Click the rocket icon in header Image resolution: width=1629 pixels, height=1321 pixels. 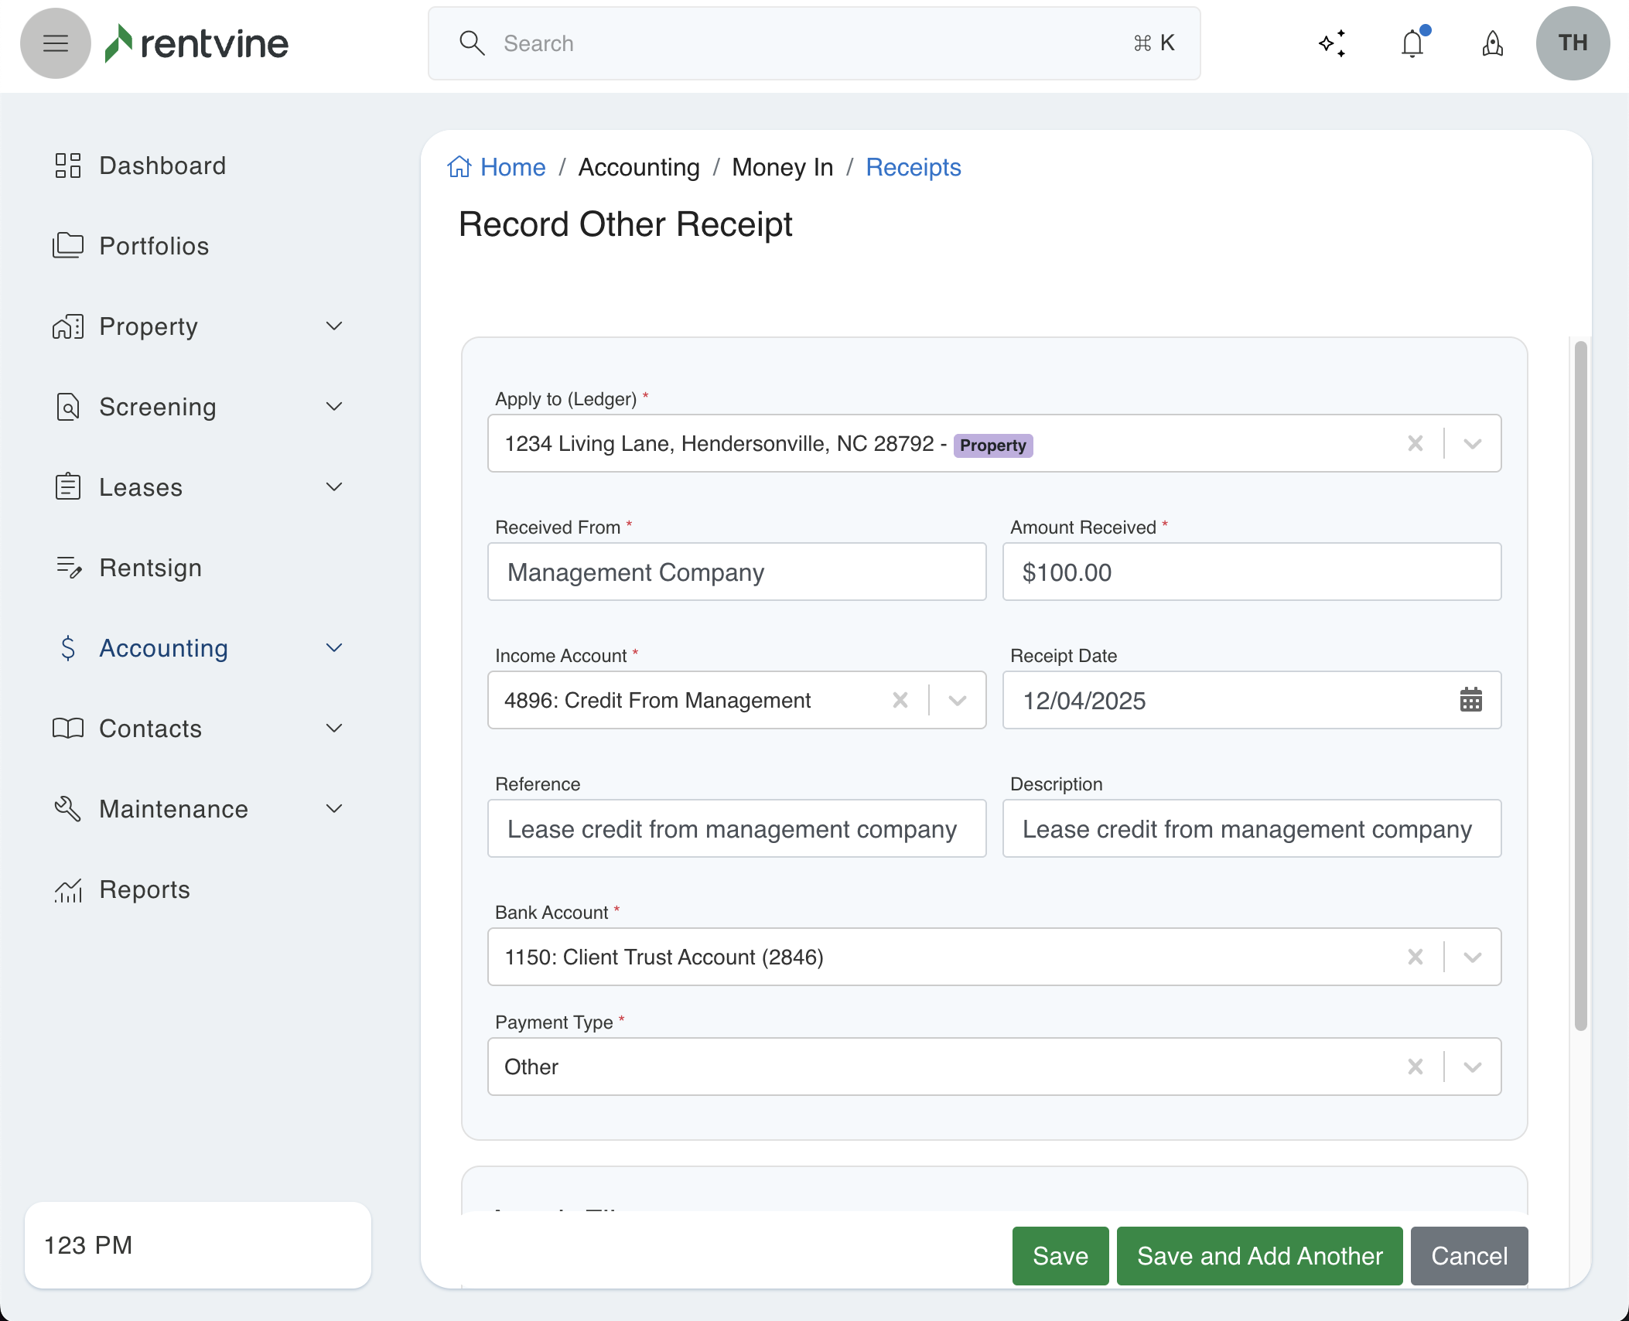point(1492,43)
